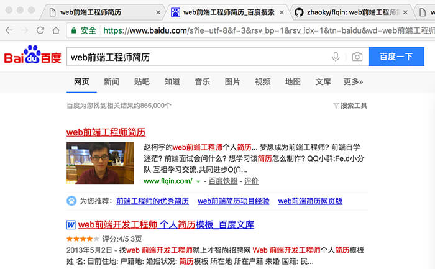Click the four-star rating display
435x269 pixels.
tap(83, 239)
